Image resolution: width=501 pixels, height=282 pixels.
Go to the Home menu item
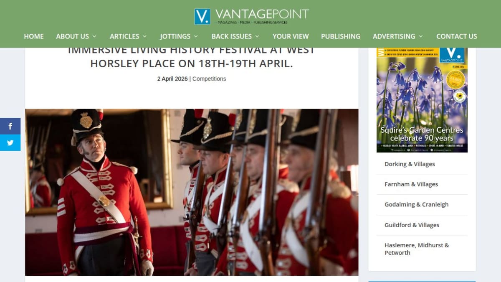coord(34,36)
